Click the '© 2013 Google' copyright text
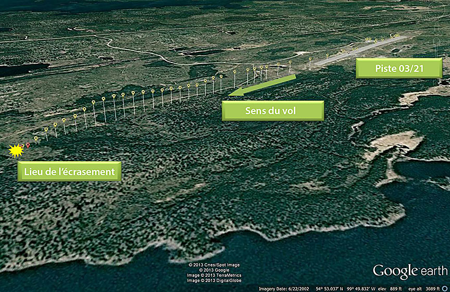 click(x=214, y=270)
